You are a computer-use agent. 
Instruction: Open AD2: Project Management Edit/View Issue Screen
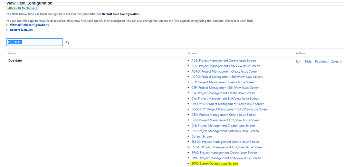[x=226, y=66]
